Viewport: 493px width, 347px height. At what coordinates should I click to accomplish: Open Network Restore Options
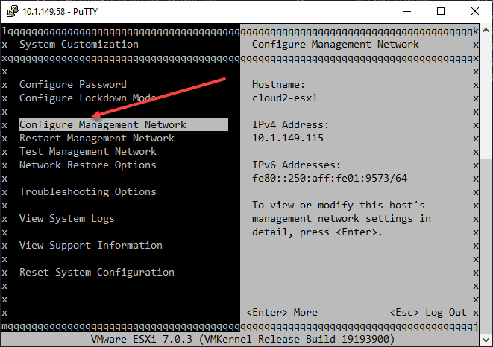[x=88, y=165]
